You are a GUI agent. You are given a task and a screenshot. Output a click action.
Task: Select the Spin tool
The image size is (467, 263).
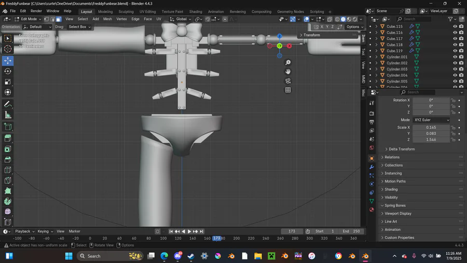point(8,201)
